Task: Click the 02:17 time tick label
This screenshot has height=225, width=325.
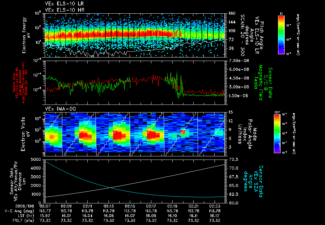Action: click(151, 206)
